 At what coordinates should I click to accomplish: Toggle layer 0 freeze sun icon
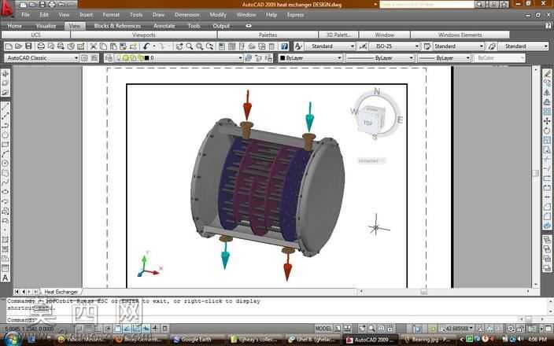coord(125,58)
